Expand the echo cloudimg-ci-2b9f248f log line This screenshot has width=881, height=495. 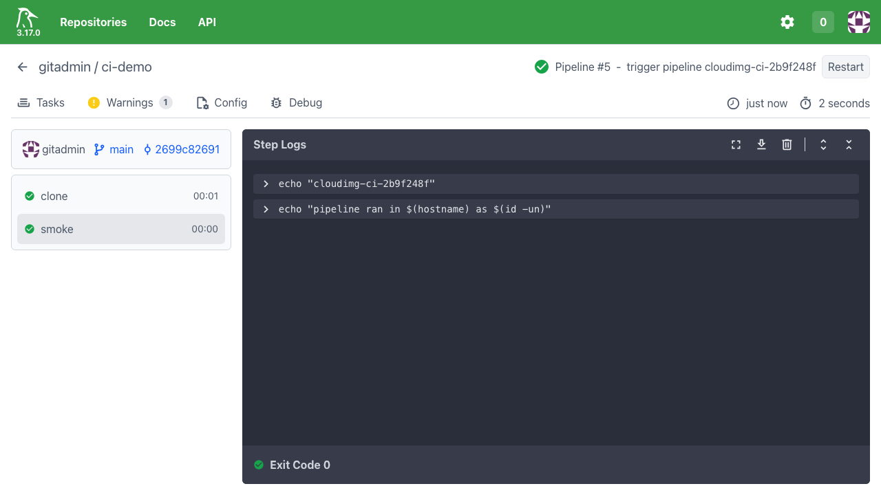coord(556,184)
